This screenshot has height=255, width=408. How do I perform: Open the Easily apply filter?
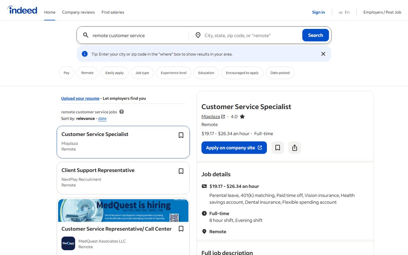115,73
